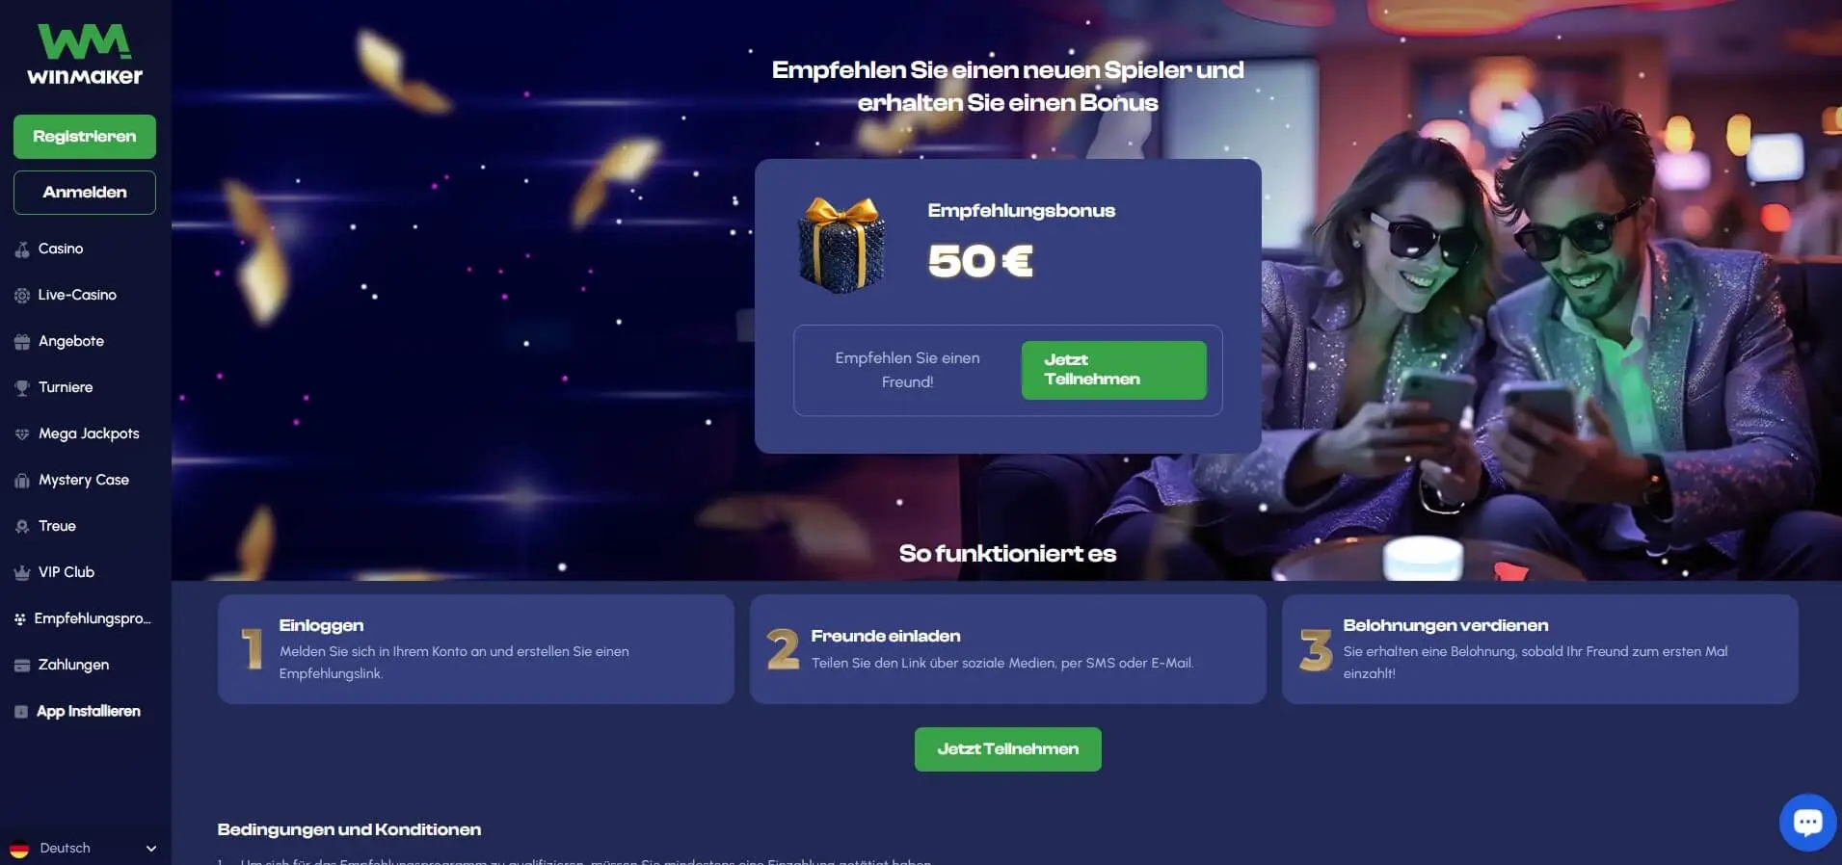The width and height of the screenshot is (1842, 865).
Task: Click the Zahlungen card icon
Action: [22, 666]
